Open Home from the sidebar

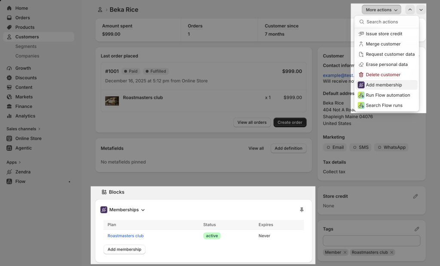(21, 8)
